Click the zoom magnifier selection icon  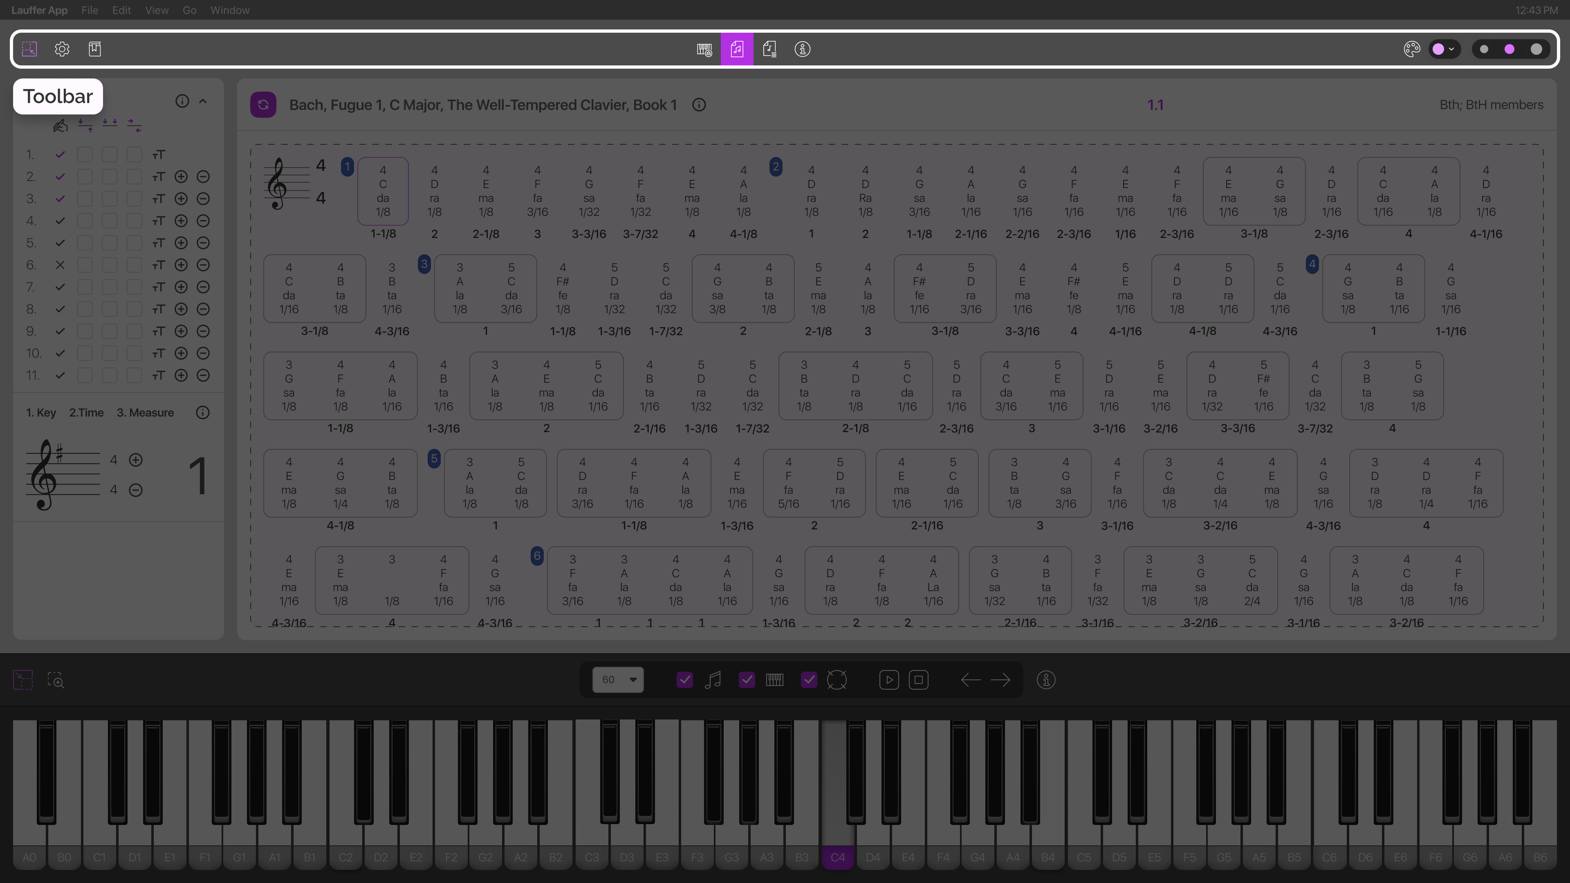point(56,680)
